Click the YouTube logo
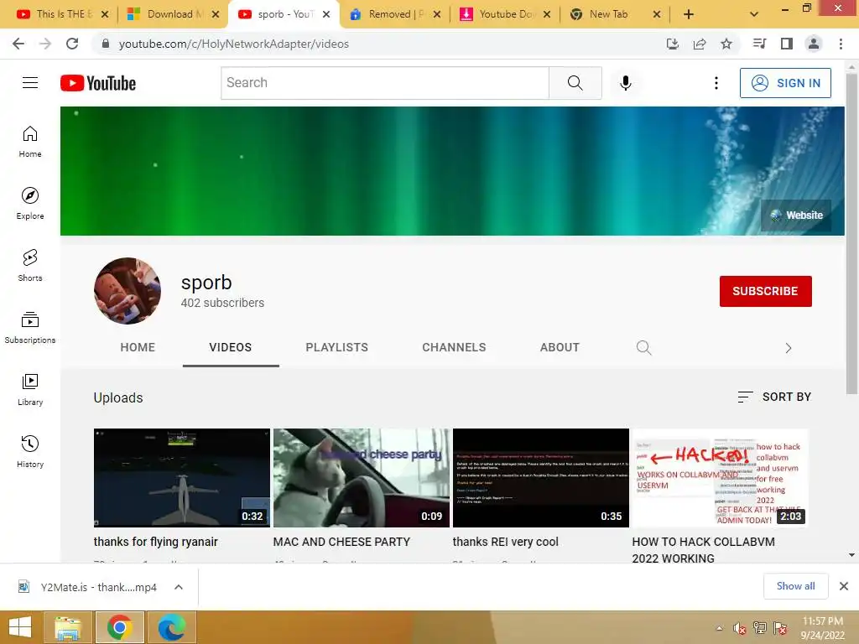The width and height of the screenshot is (859, 644). point(98,83)
